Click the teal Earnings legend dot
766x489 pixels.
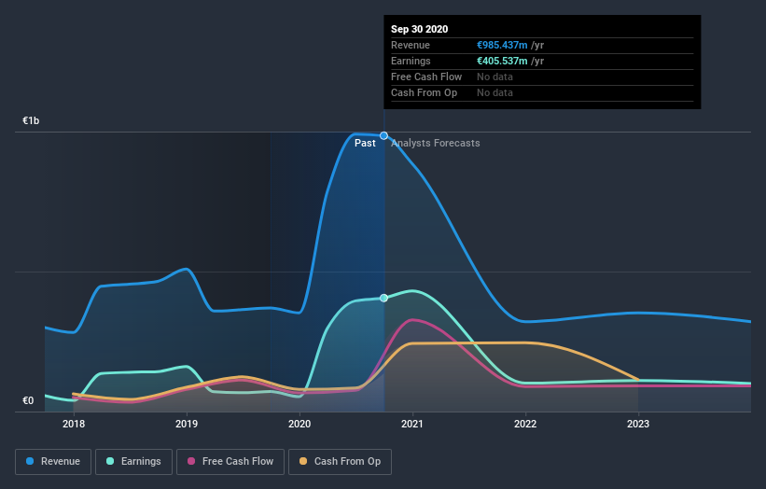(x=110, y=461)
